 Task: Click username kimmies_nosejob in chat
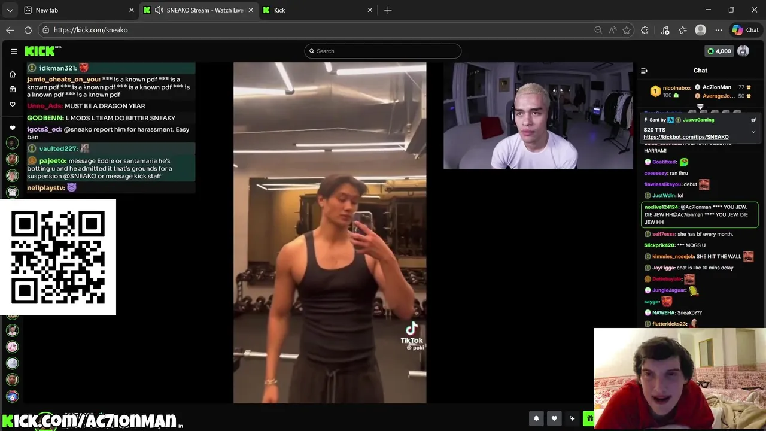tap(673, 257)
